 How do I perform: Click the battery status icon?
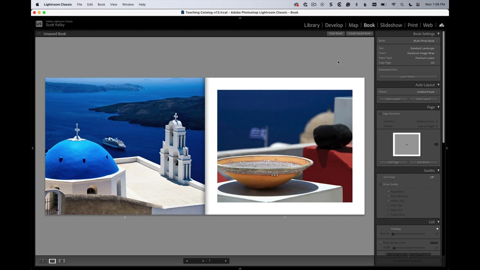(384, 4)
